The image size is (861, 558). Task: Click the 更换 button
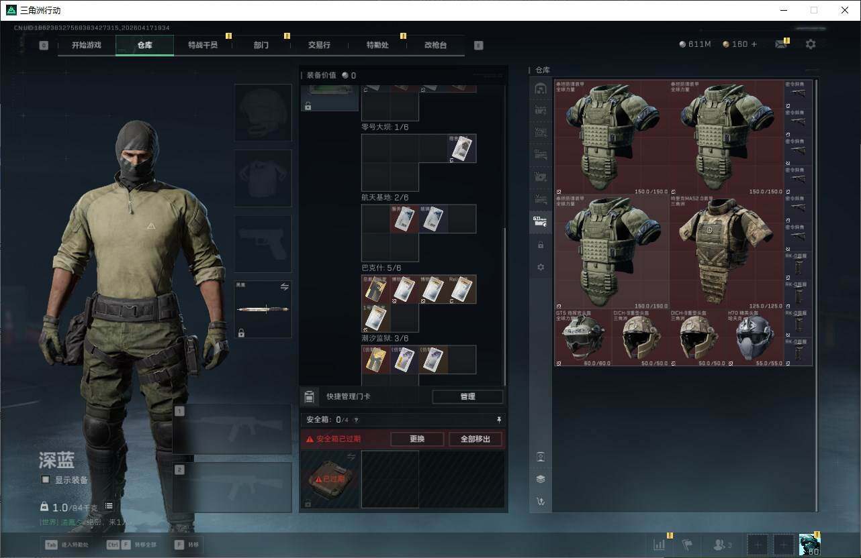(417, 439)
